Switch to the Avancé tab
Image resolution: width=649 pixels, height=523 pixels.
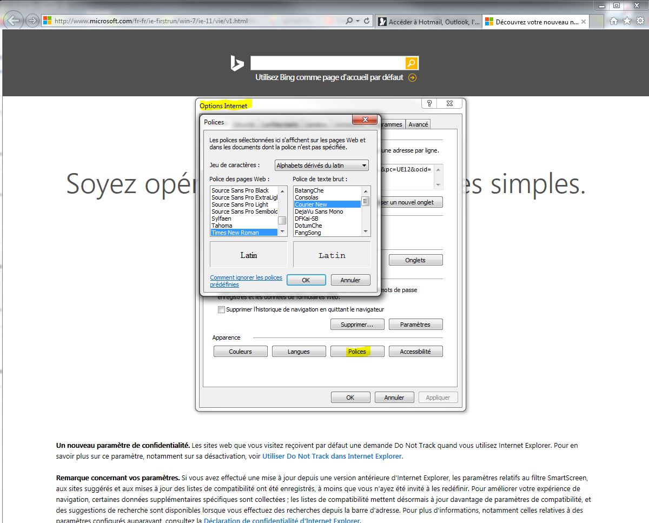(418, 124)
